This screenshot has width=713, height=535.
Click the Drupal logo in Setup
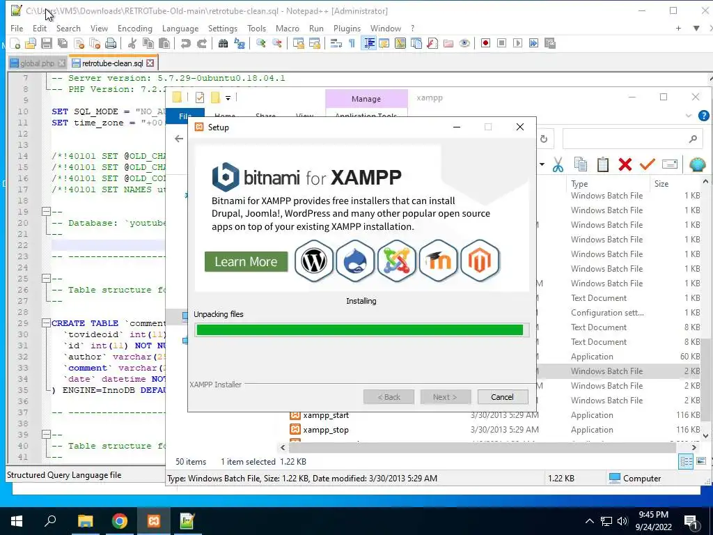point(355,261)
